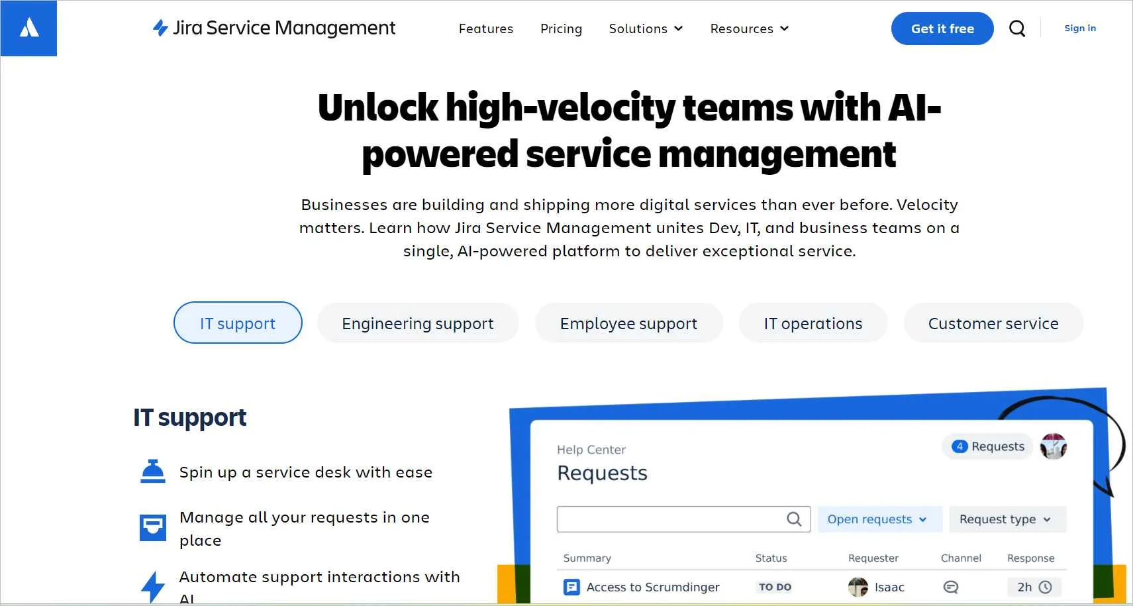Click the requests inbox tray icon

pos(153,528)
